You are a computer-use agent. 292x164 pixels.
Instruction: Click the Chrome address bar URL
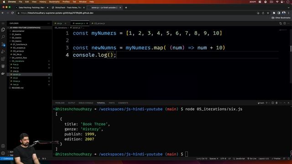click(x=57, y=13)
